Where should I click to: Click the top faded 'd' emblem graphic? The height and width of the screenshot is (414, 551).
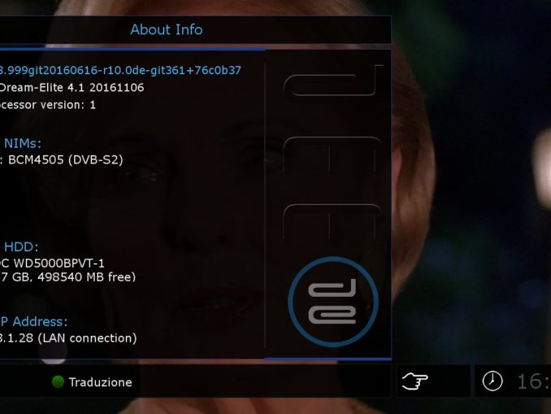(x=333, y=81)
